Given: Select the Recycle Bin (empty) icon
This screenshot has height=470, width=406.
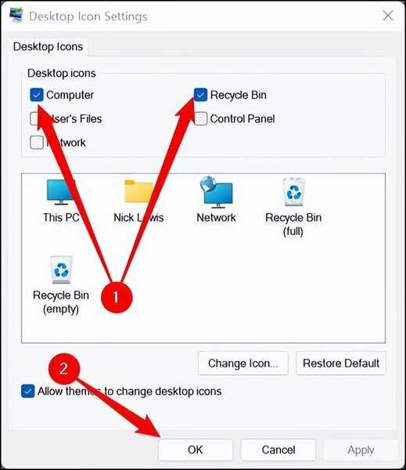Looking at the screenshot, I should [61, 269].
